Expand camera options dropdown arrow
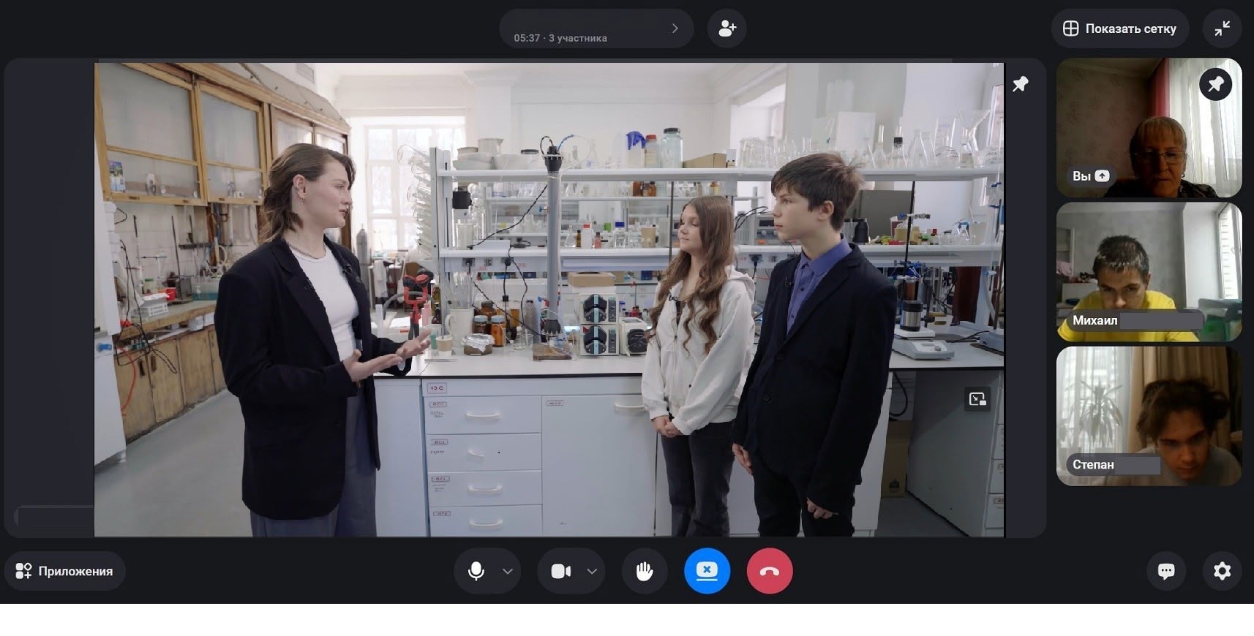The height and width of the screenshot is (636, 1254). click(592, 571)
